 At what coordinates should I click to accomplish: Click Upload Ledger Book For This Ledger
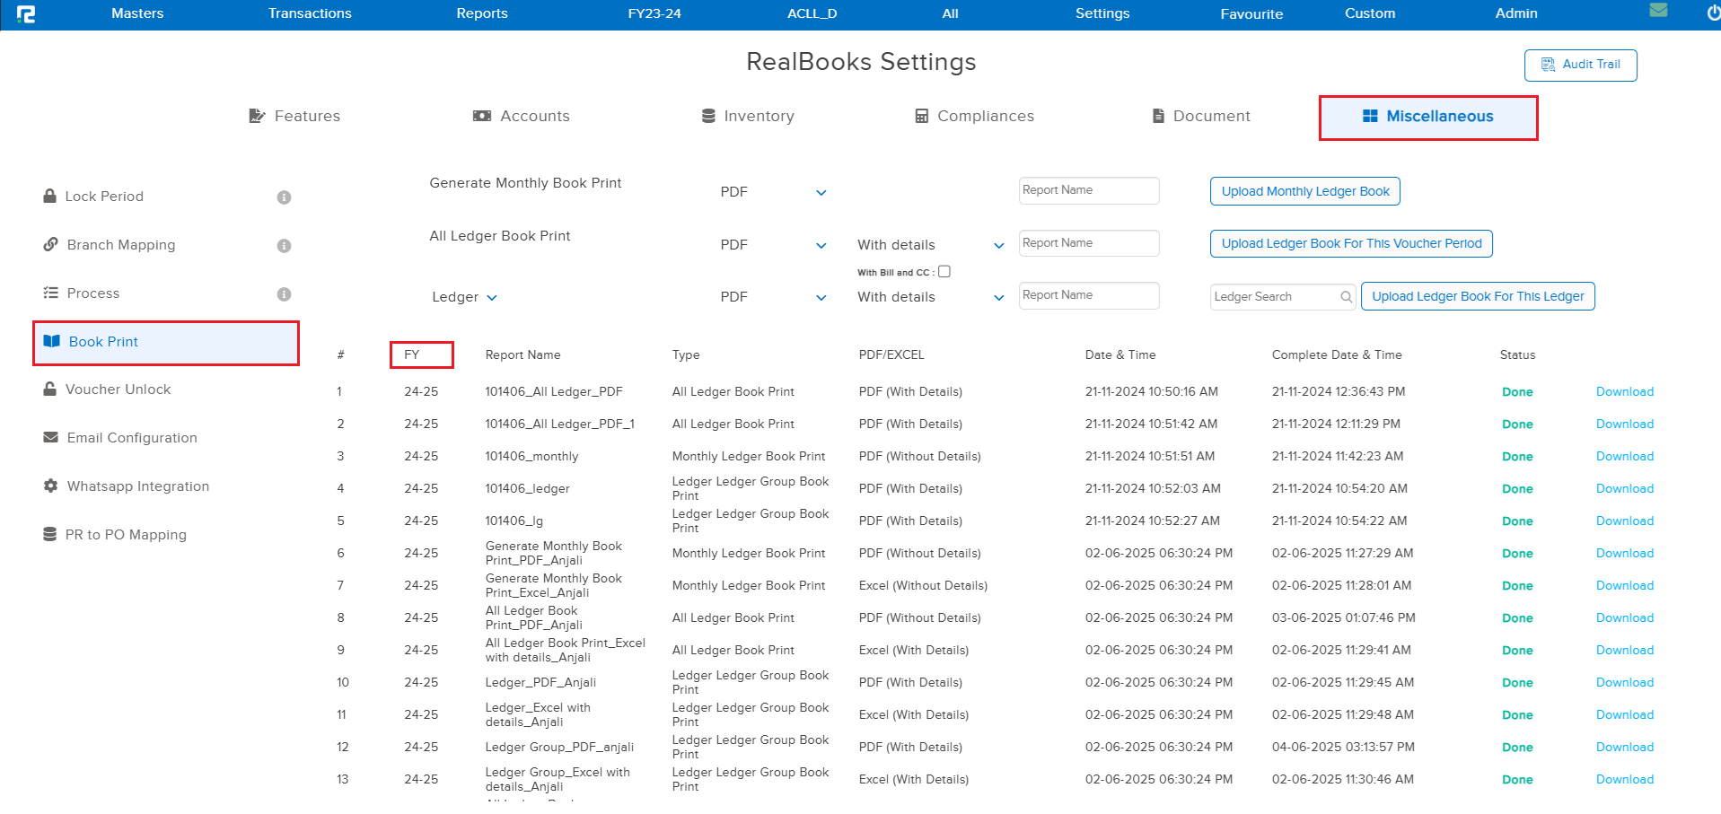[1478, 296]
